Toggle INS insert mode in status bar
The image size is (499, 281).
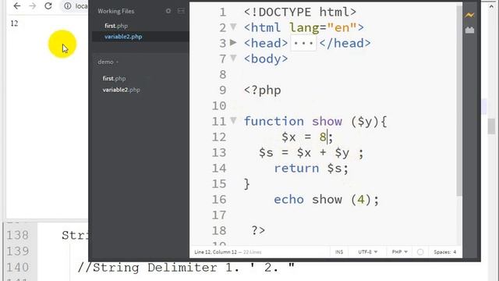tap(339, 252)
